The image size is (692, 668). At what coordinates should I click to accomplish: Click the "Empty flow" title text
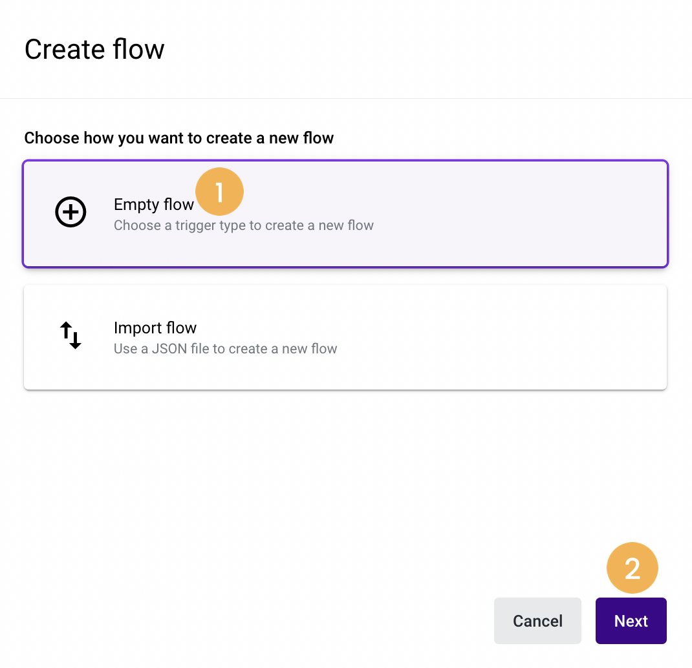153,205
